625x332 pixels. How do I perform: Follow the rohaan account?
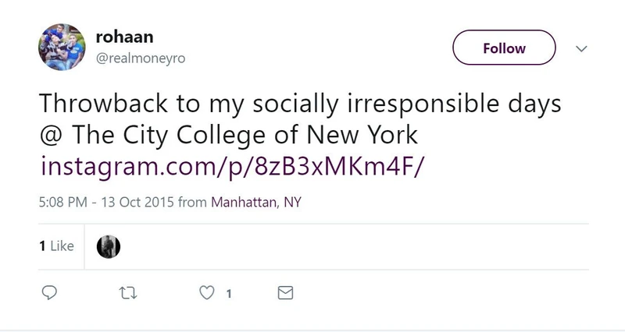coord(504,48)
